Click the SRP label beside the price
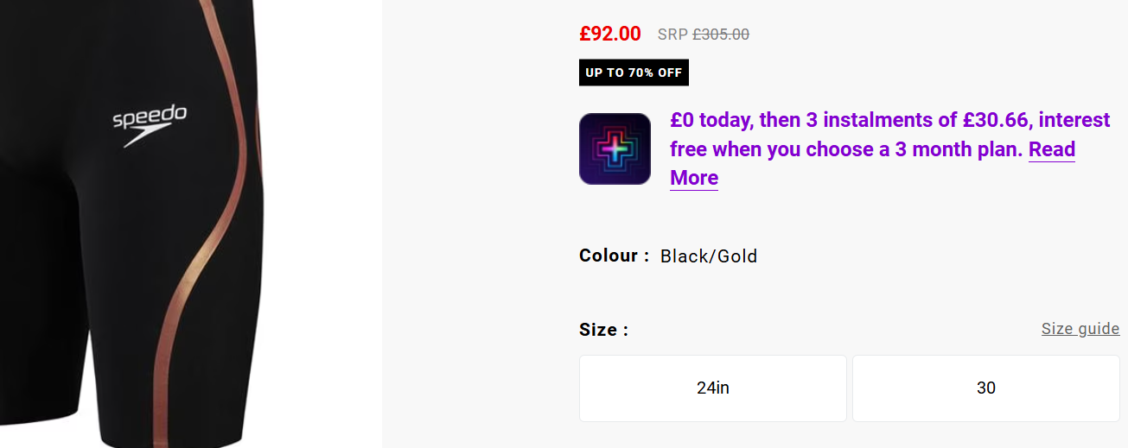Viewport: 1128px width, 448px height. pyautogui.click(x=672, y=35)
